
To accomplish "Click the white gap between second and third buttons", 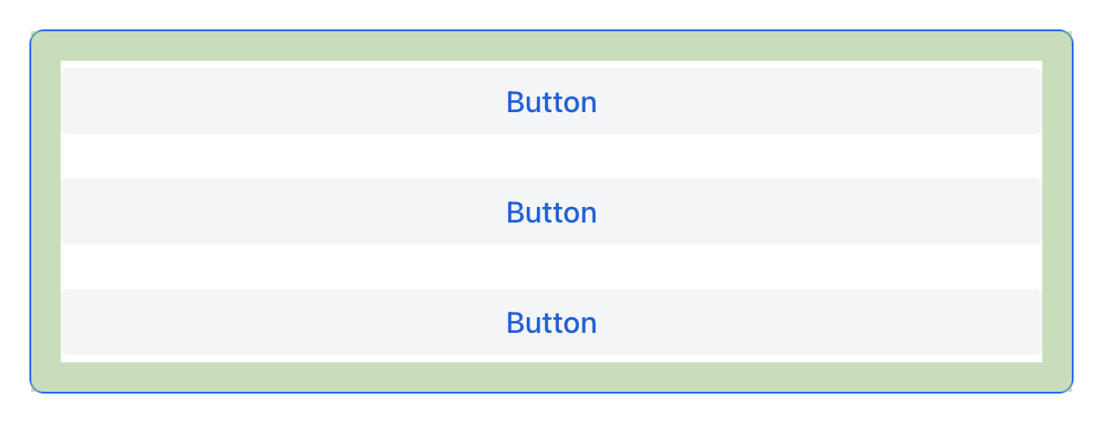I will tap(551, 267).
